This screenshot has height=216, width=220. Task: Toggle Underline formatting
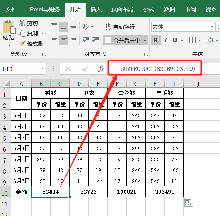click(x=175, y=40)
